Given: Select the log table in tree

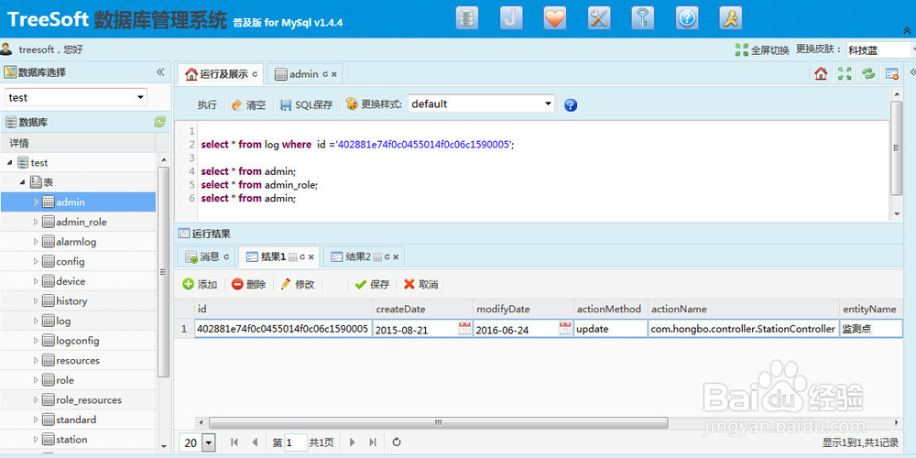Looking at the screenshot, I should [x=63, y=321].
